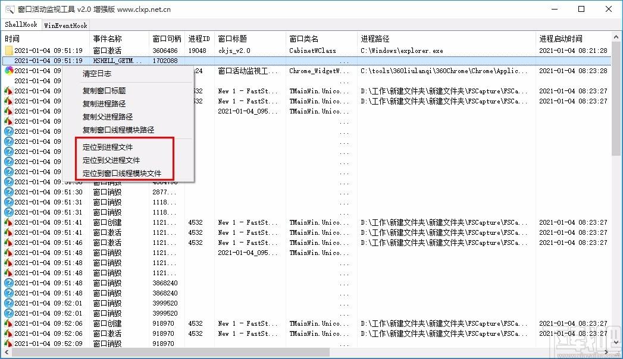Select the Chrome_WidgetW... class cell
Screen dimensions: 623x359
(320, 71)
